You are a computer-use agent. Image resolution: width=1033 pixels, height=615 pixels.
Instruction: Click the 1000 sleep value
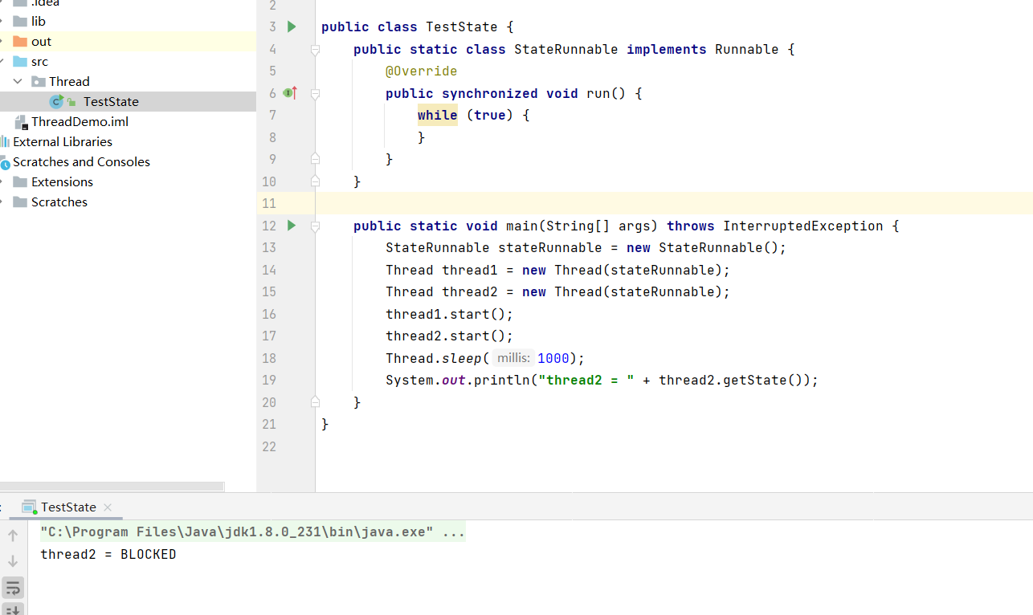pos(553,358)
